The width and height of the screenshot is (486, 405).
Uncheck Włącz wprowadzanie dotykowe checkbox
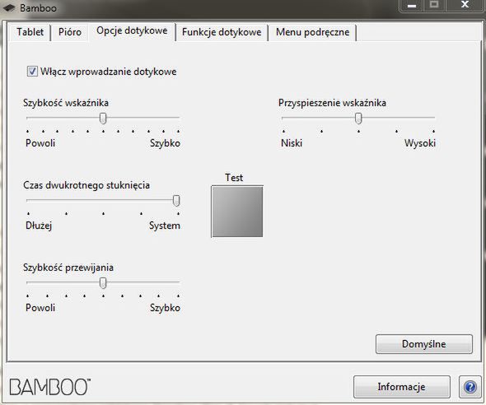(32, 72)
